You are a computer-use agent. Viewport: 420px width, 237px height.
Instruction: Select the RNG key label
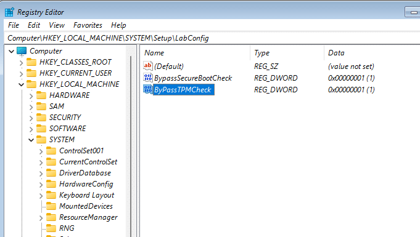[x=67, y=228]
